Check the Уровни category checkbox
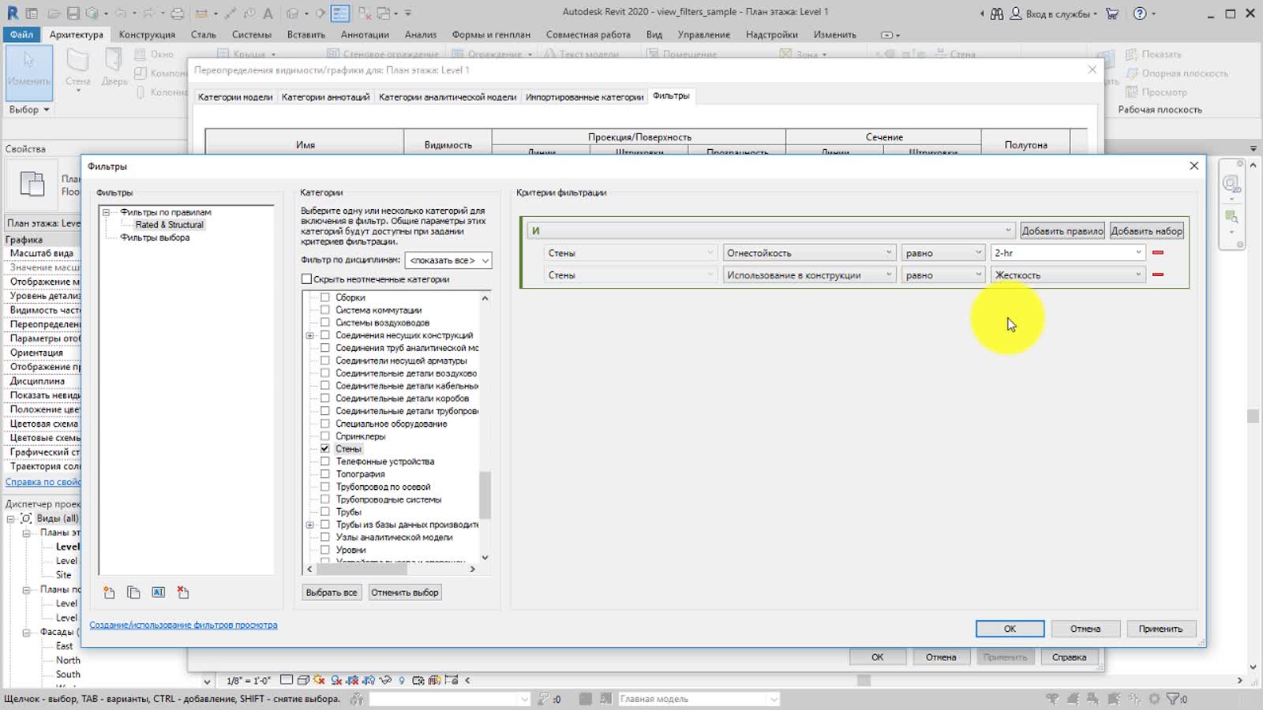The image size is (1263, 710). pos(324,550)
